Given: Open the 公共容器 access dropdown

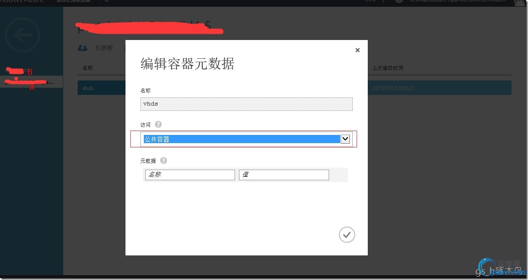Looking at the screenshot, I should (247, 139).
